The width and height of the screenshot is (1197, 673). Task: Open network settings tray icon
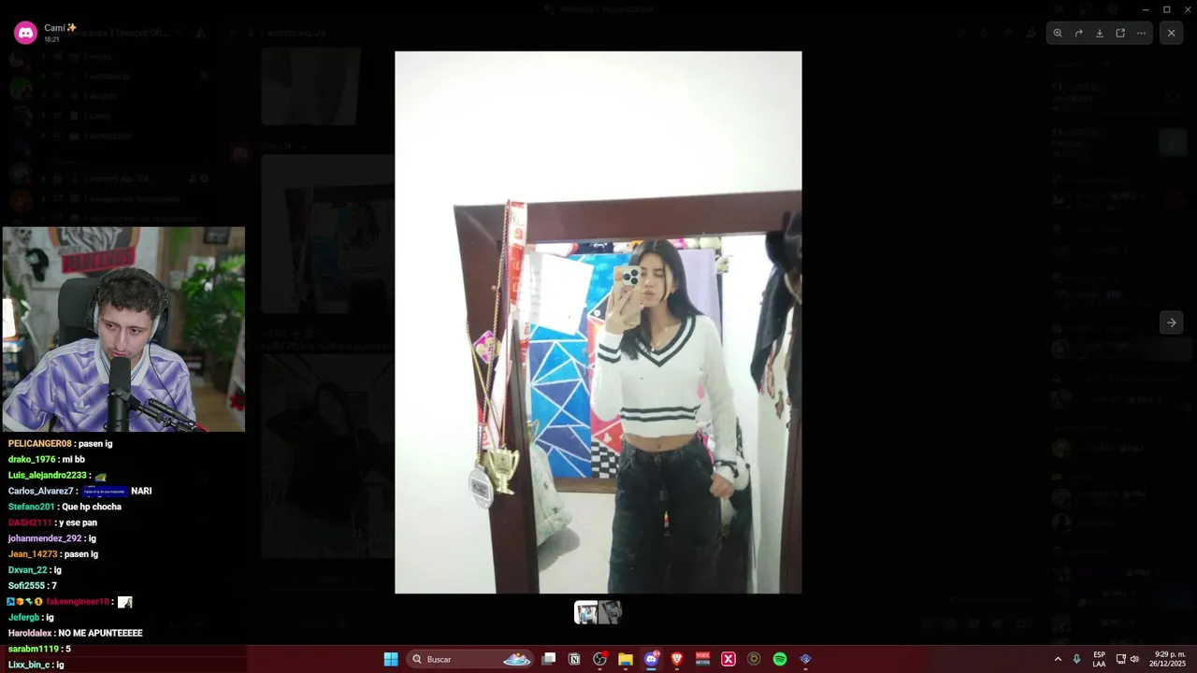point(1121,659)
